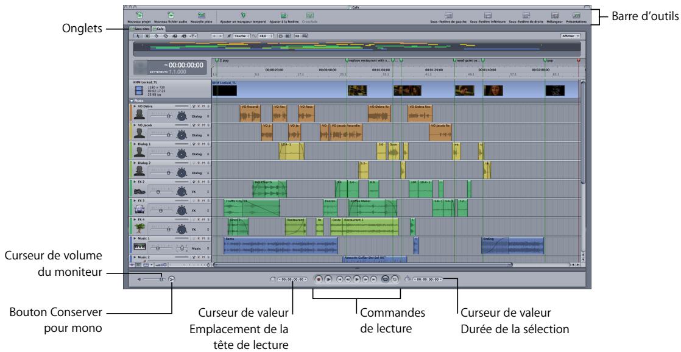The height and width of the screenshot is (352, 681).
Task: Mute the VO Debra track
Action: click(203, 107)
